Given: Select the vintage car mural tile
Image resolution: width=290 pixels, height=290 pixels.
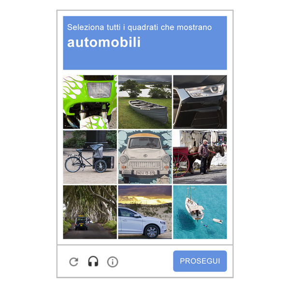Looking at the screenshot, I should (145, 157).
